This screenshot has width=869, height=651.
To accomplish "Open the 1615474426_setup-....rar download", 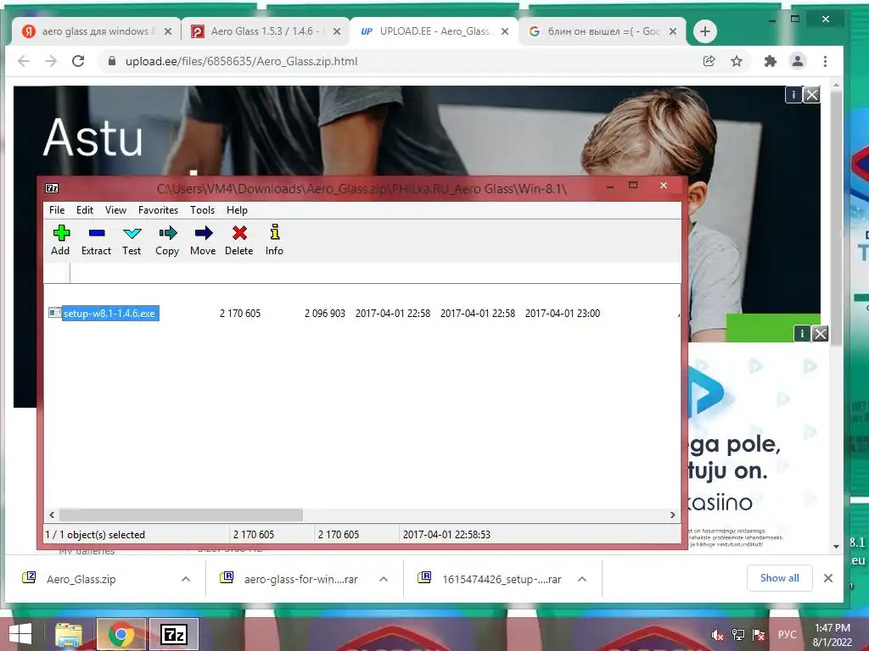I will coord(502,579).
